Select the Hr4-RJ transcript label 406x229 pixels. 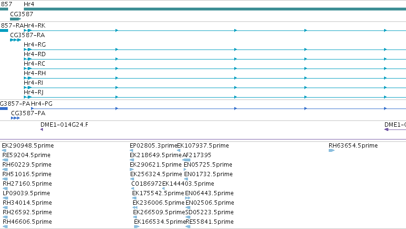(x=34, y=92)
